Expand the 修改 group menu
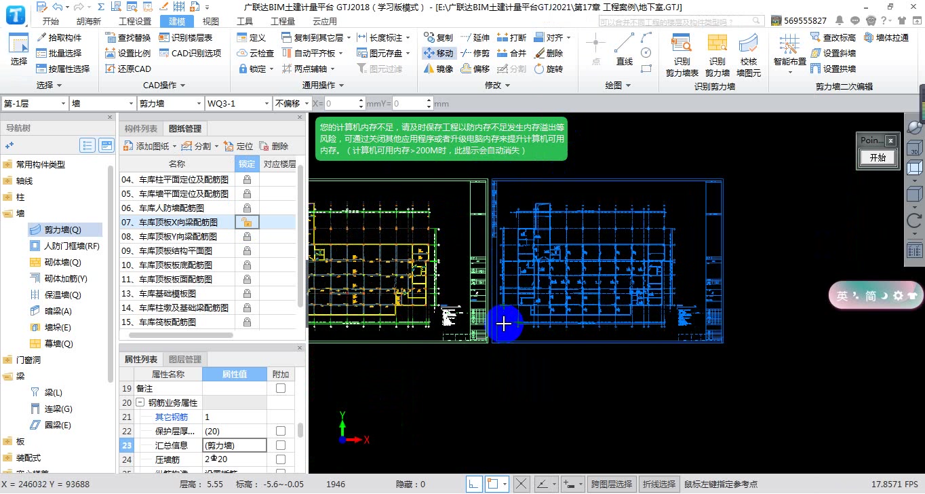 pos(497,85)
